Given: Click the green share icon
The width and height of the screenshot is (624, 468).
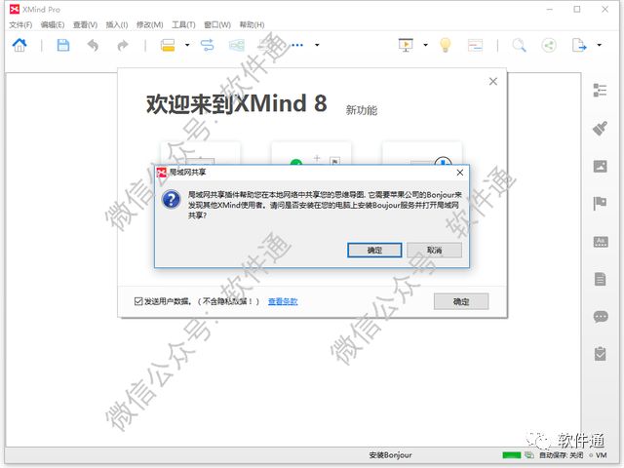Looking at the screenshot, I should coord(549,45).
